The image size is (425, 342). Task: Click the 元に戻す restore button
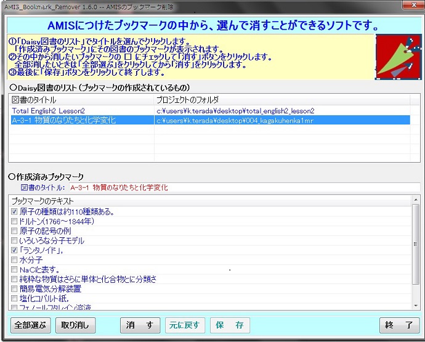(x=185, y=325)
